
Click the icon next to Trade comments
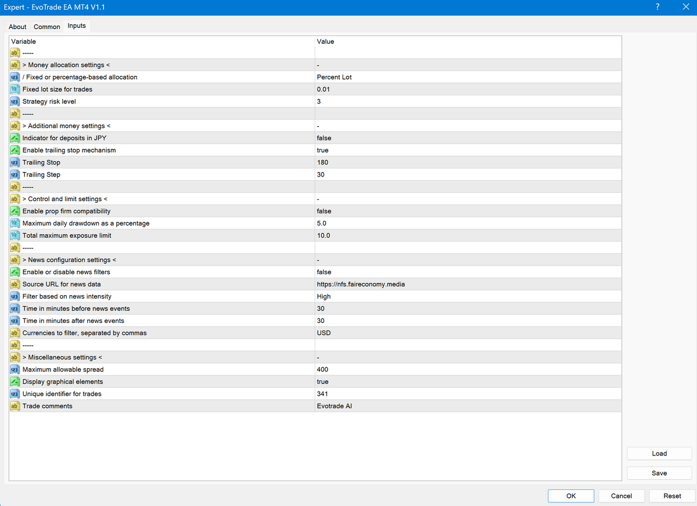[15, 407]
